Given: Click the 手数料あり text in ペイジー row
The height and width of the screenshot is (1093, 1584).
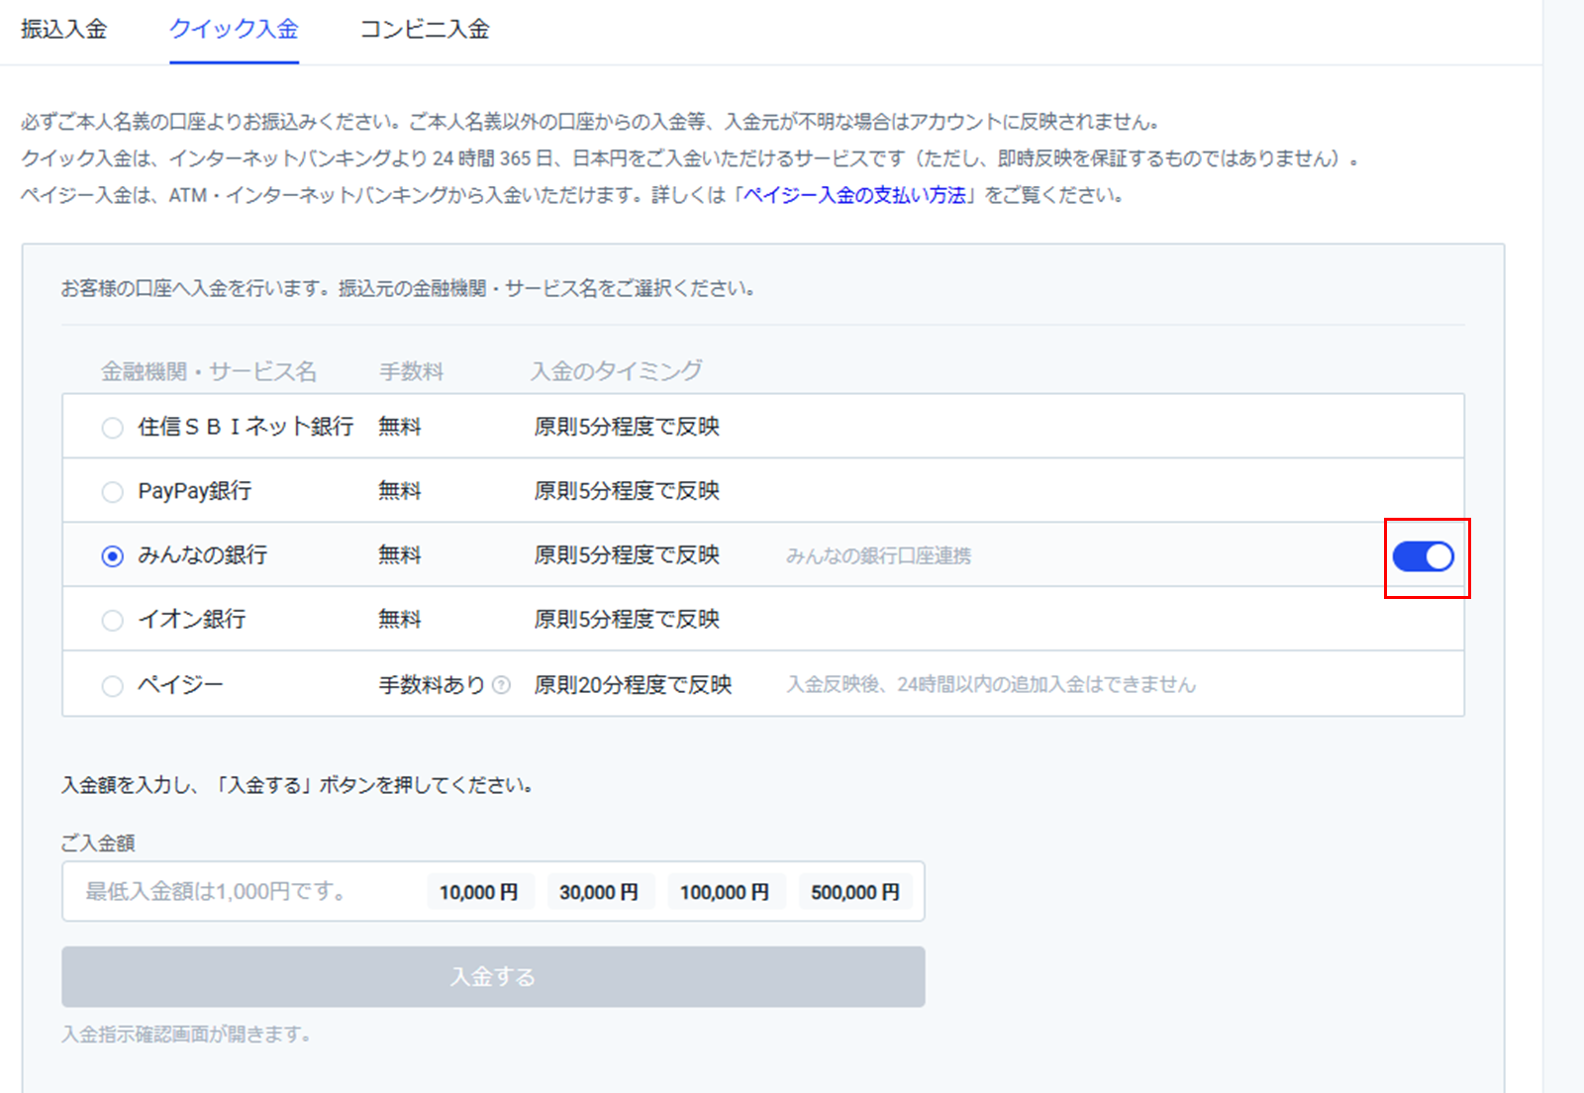Looking at the screenshot, I should (x=432, y=685).
